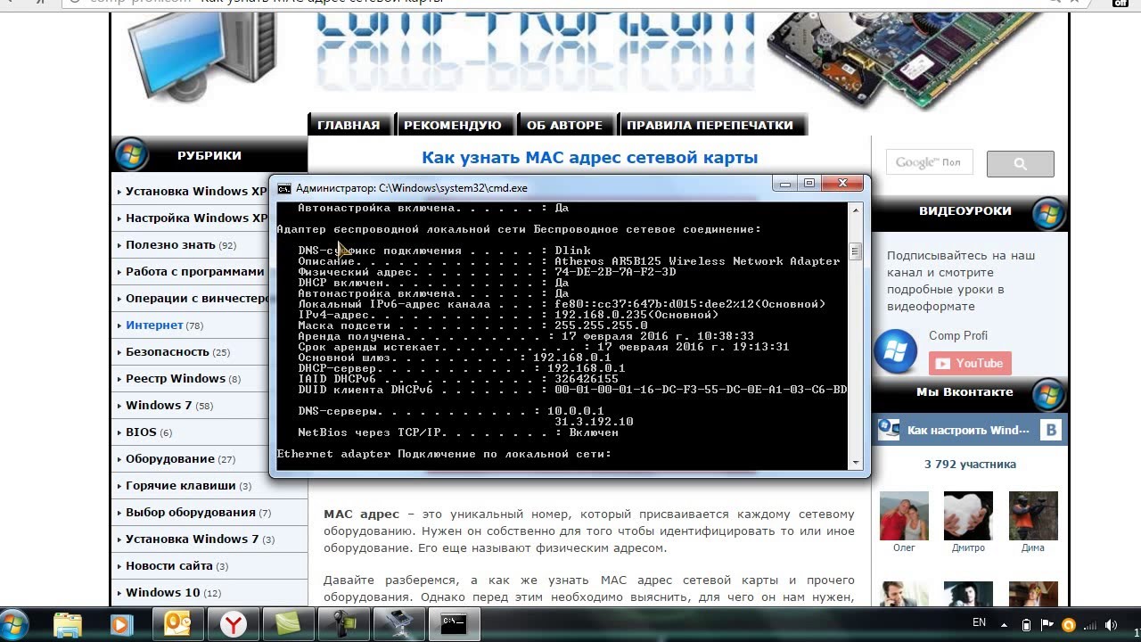Click the Windows orb beside РУБРИКИ header
Screen dimensions: 1141x642
(132, 154)
